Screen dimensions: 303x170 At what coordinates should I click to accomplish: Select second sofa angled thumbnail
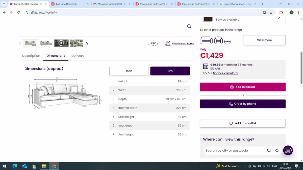[46, 43]
